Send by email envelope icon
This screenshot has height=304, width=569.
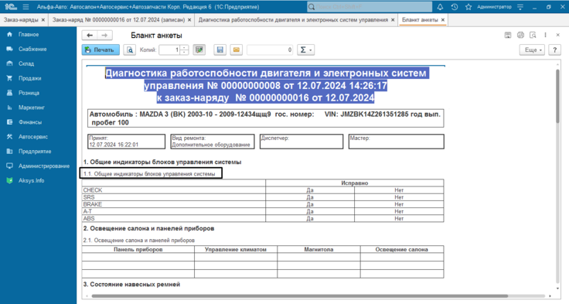point(237,50)
